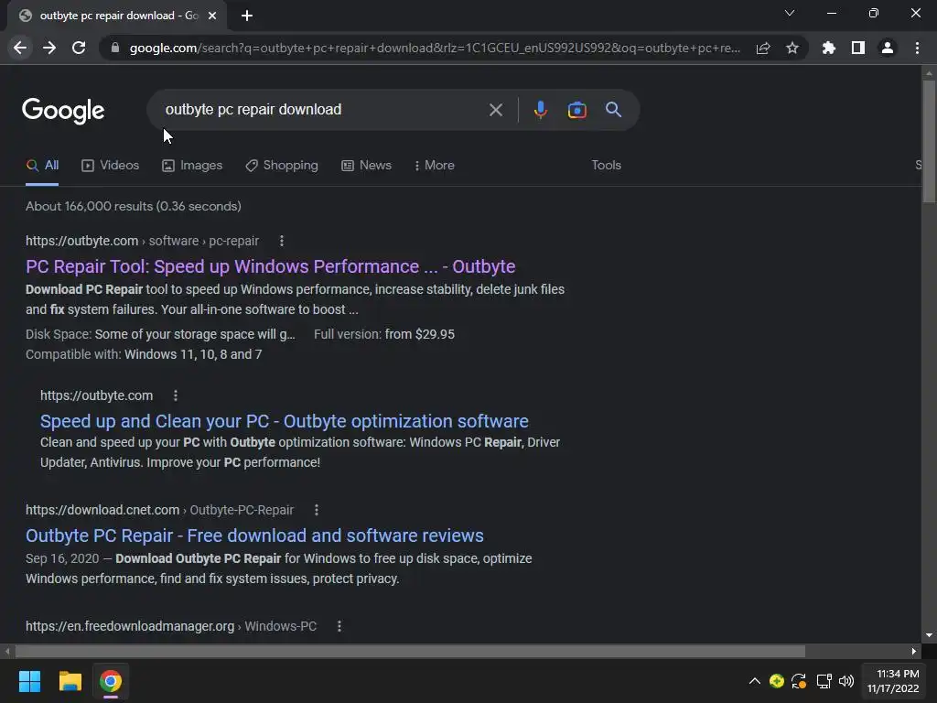Screen dimensions: 937x703
Task: Open the green tray application icon
Action: [x=776, y=681]
